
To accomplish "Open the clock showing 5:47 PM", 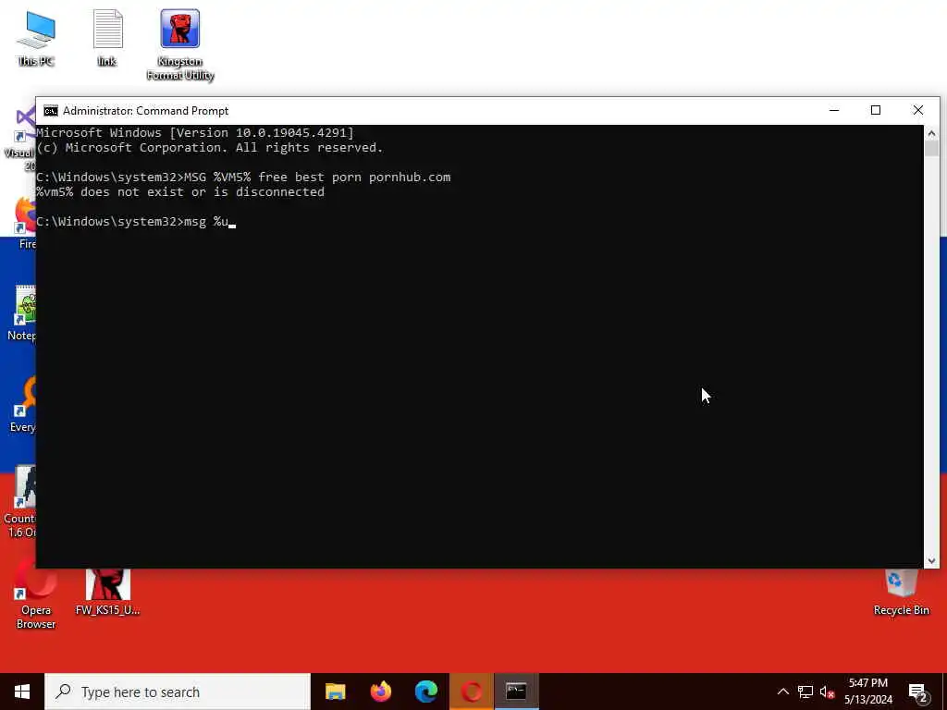I will pos(867,692).
